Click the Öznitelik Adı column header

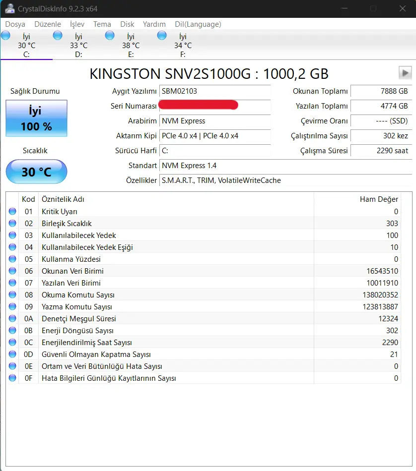pyautogui.click(x=176, y=199)
